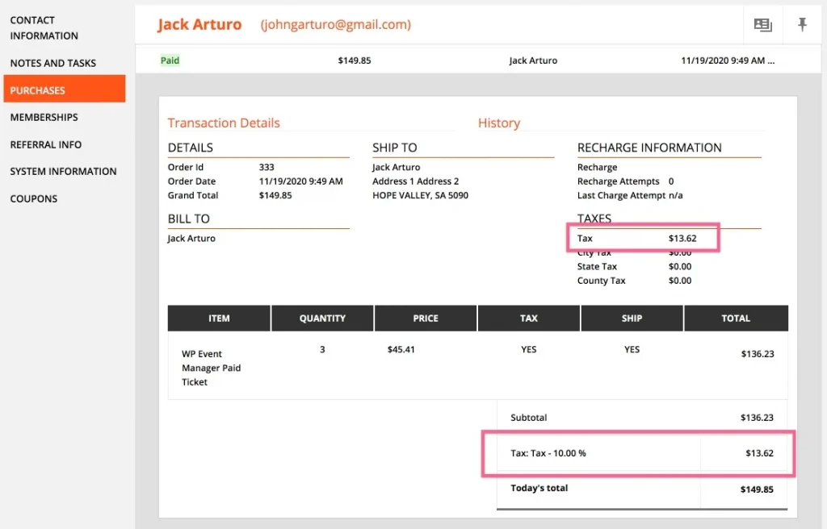Open System Information in the sidebar

click(63, 171)
